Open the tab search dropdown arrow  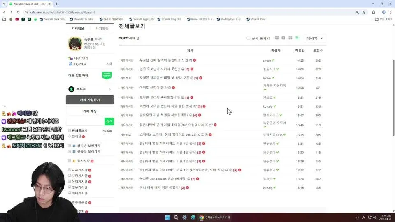[4, 4]
